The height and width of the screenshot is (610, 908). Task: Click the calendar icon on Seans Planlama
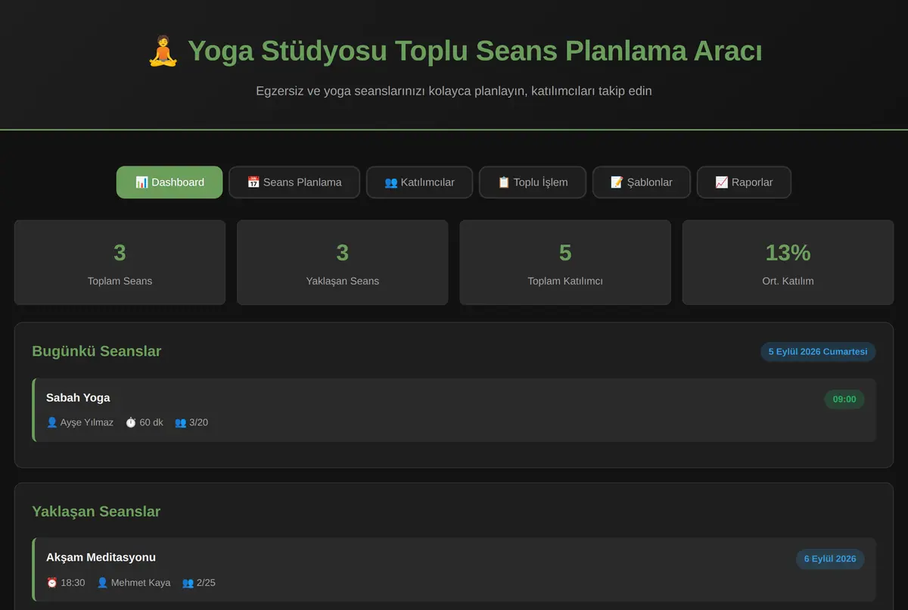click(x=253, y=182)
